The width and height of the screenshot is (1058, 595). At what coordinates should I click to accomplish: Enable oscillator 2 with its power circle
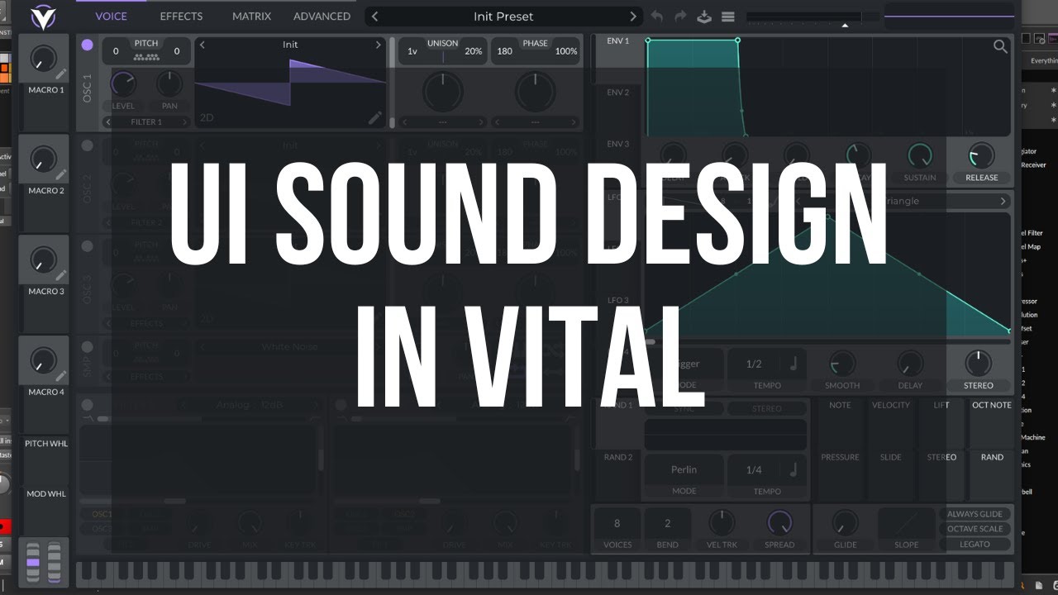[x=88, y=145]
